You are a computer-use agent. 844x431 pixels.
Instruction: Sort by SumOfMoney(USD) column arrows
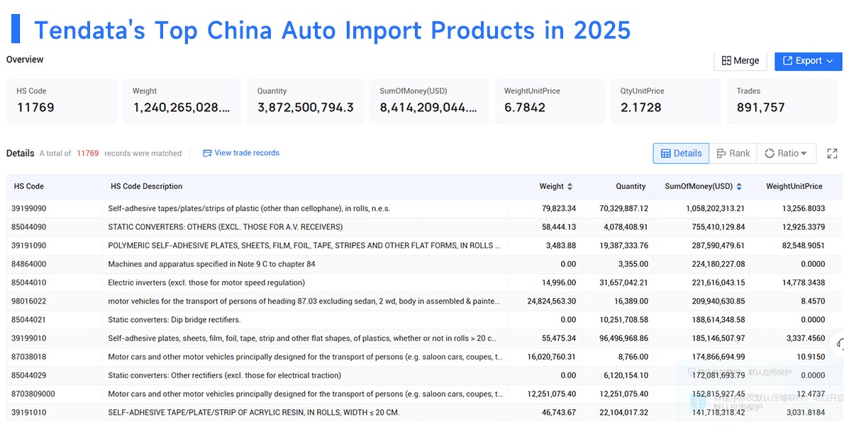[739, 186]
